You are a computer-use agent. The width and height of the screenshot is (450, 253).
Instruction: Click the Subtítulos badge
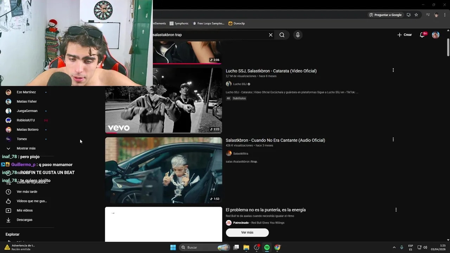pyautogui.click(x=239, y=98)
